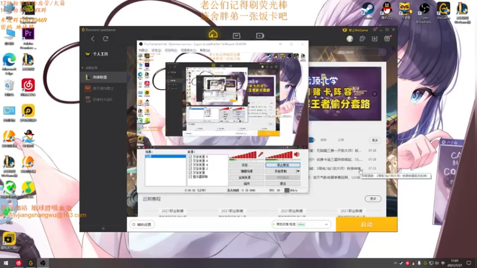Viewport: 477px width, 268px height.
Task: Open dropdown arrow beside 开始录制
Action: 298,172
